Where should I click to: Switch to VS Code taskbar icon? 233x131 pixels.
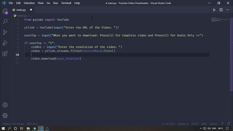41,128
